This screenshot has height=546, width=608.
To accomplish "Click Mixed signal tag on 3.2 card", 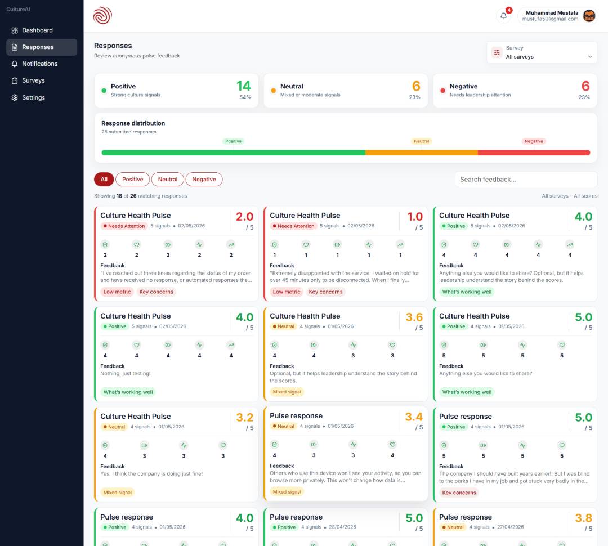I will point(118,493).
